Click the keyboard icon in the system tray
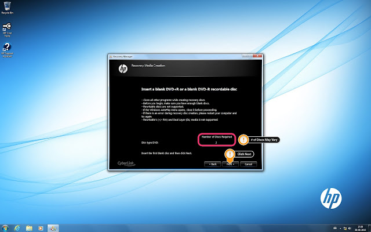 (335, 228)
